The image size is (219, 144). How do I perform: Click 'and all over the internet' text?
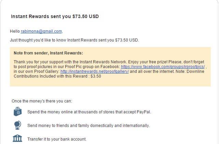152,71
